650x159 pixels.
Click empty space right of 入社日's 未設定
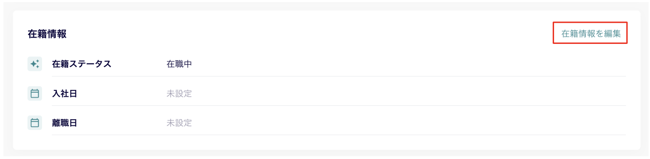click(x=408, y=94)
